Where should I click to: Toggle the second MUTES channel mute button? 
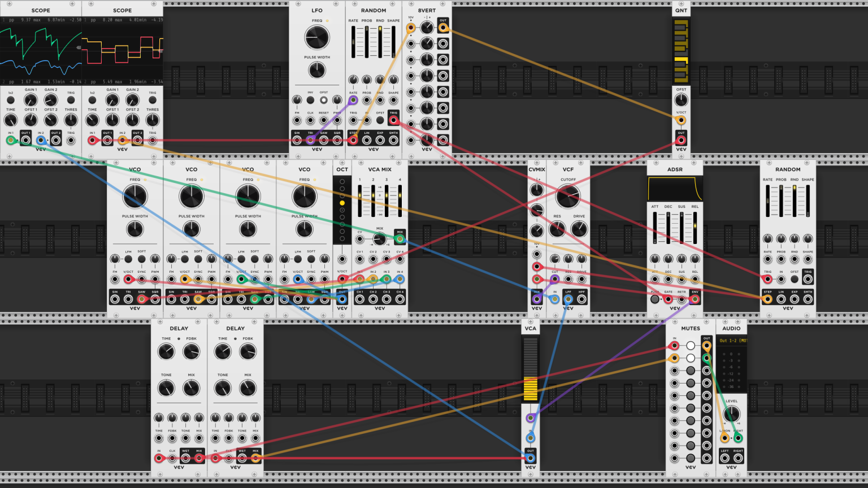(691, 358)
